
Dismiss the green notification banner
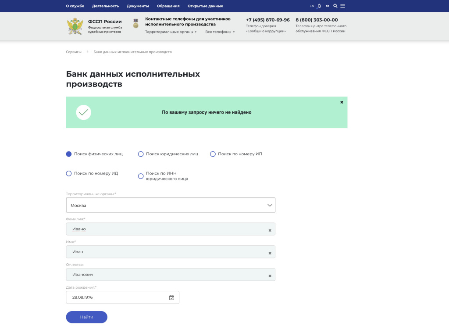[342, 102]
